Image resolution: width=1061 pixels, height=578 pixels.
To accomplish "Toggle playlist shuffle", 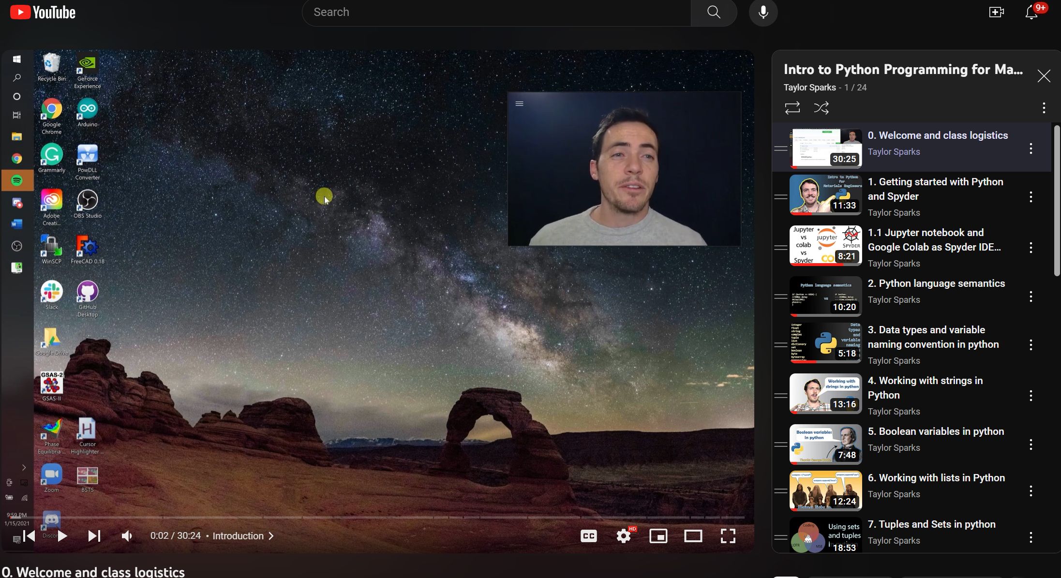I will click(821, 107).
